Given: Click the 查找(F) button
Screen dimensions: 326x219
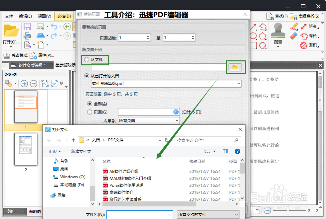Looking at the screenshot, I should (277, 16).
